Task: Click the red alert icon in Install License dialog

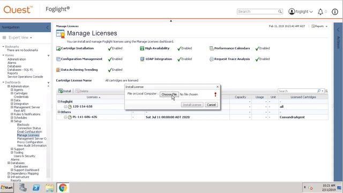Action: [215, 94]
